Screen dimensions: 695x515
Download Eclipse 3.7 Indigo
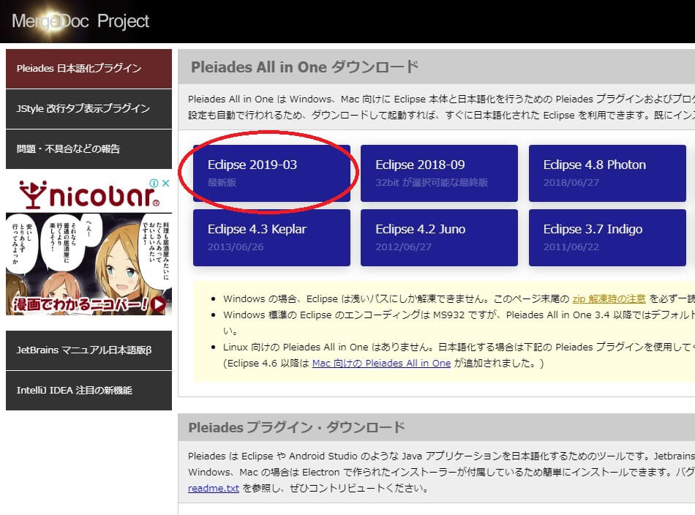point(607,238)
